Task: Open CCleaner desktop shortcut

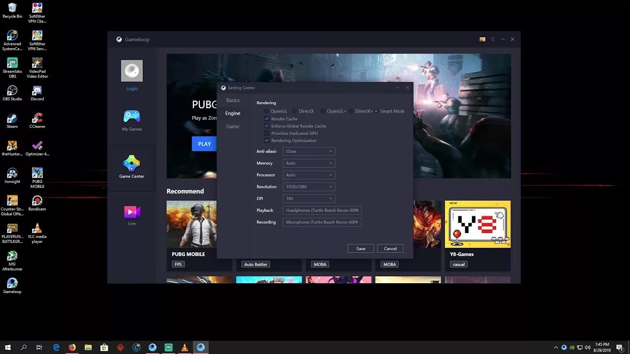Action: click(x=37, y=120)
